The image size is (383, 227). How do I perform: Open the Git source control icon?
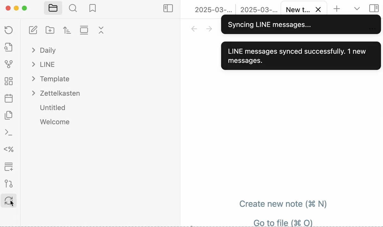tap(9, 184)
